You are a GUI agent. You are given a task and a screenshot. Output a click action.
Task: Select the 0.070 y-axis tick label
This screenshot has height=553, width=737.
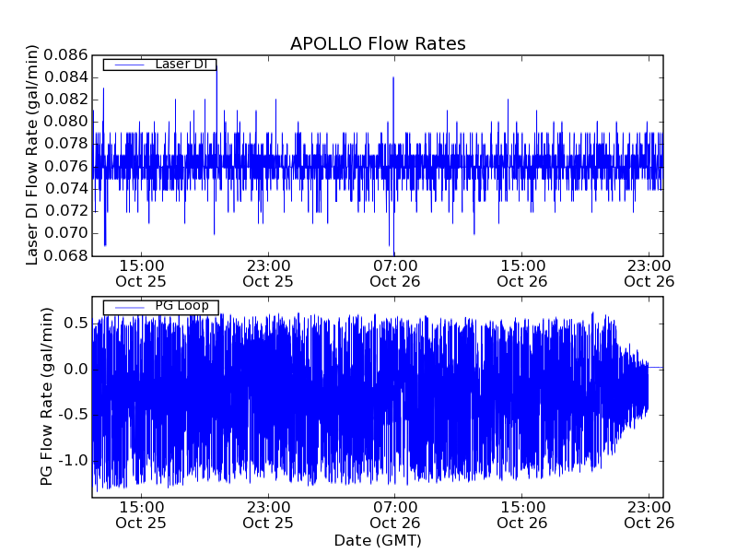click(x=65, y=233)
